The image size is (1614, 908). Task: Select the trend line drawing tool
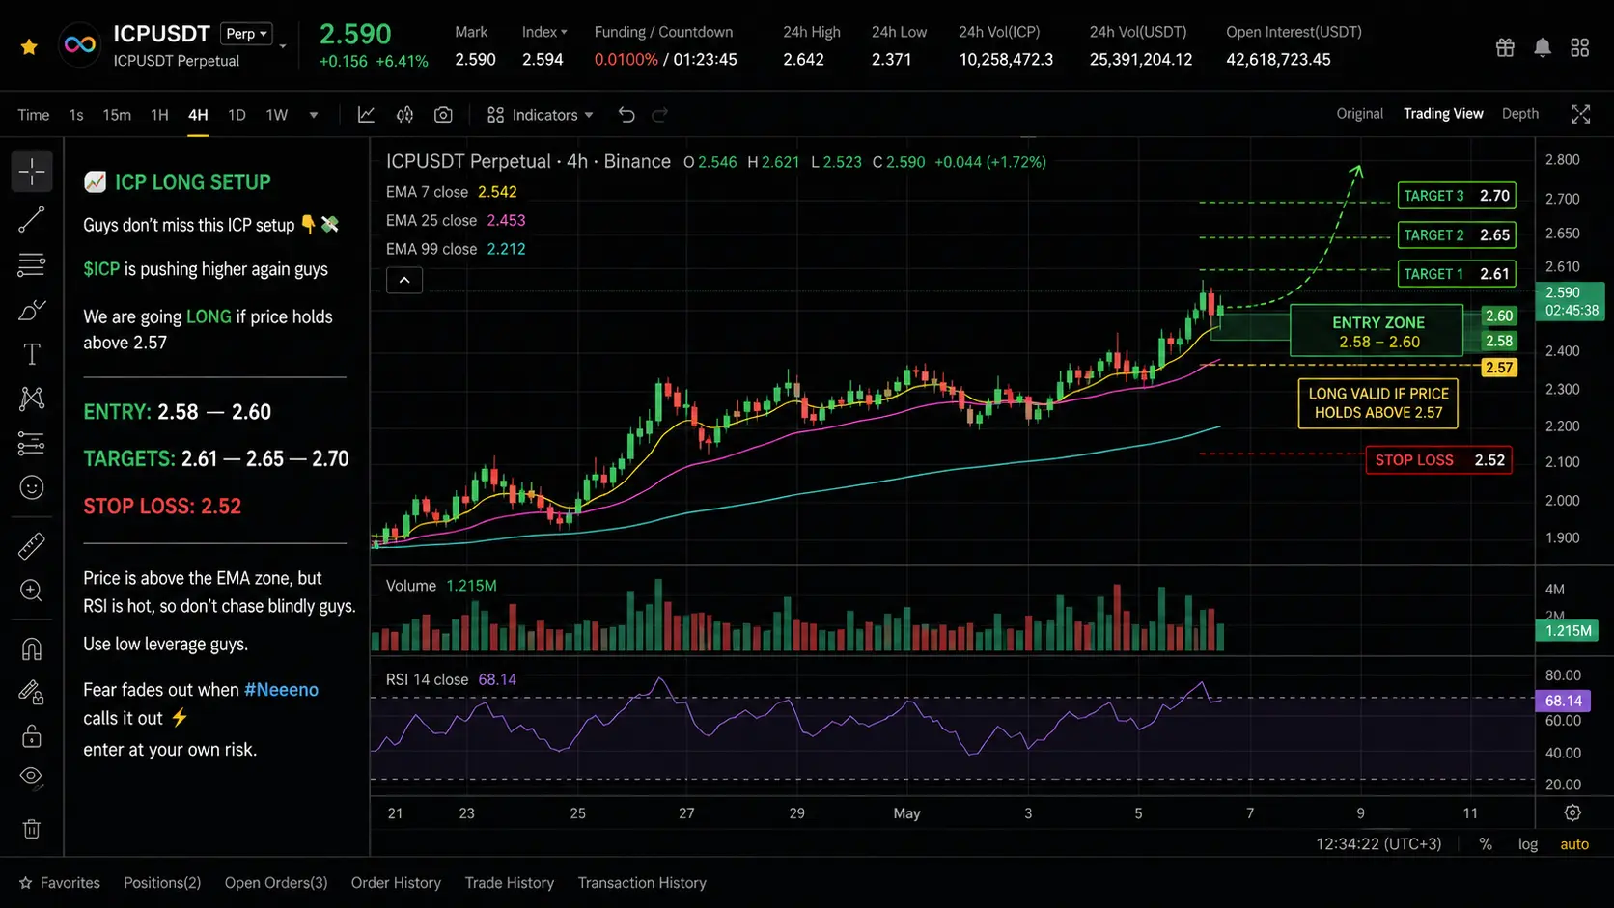coord(32,219)
